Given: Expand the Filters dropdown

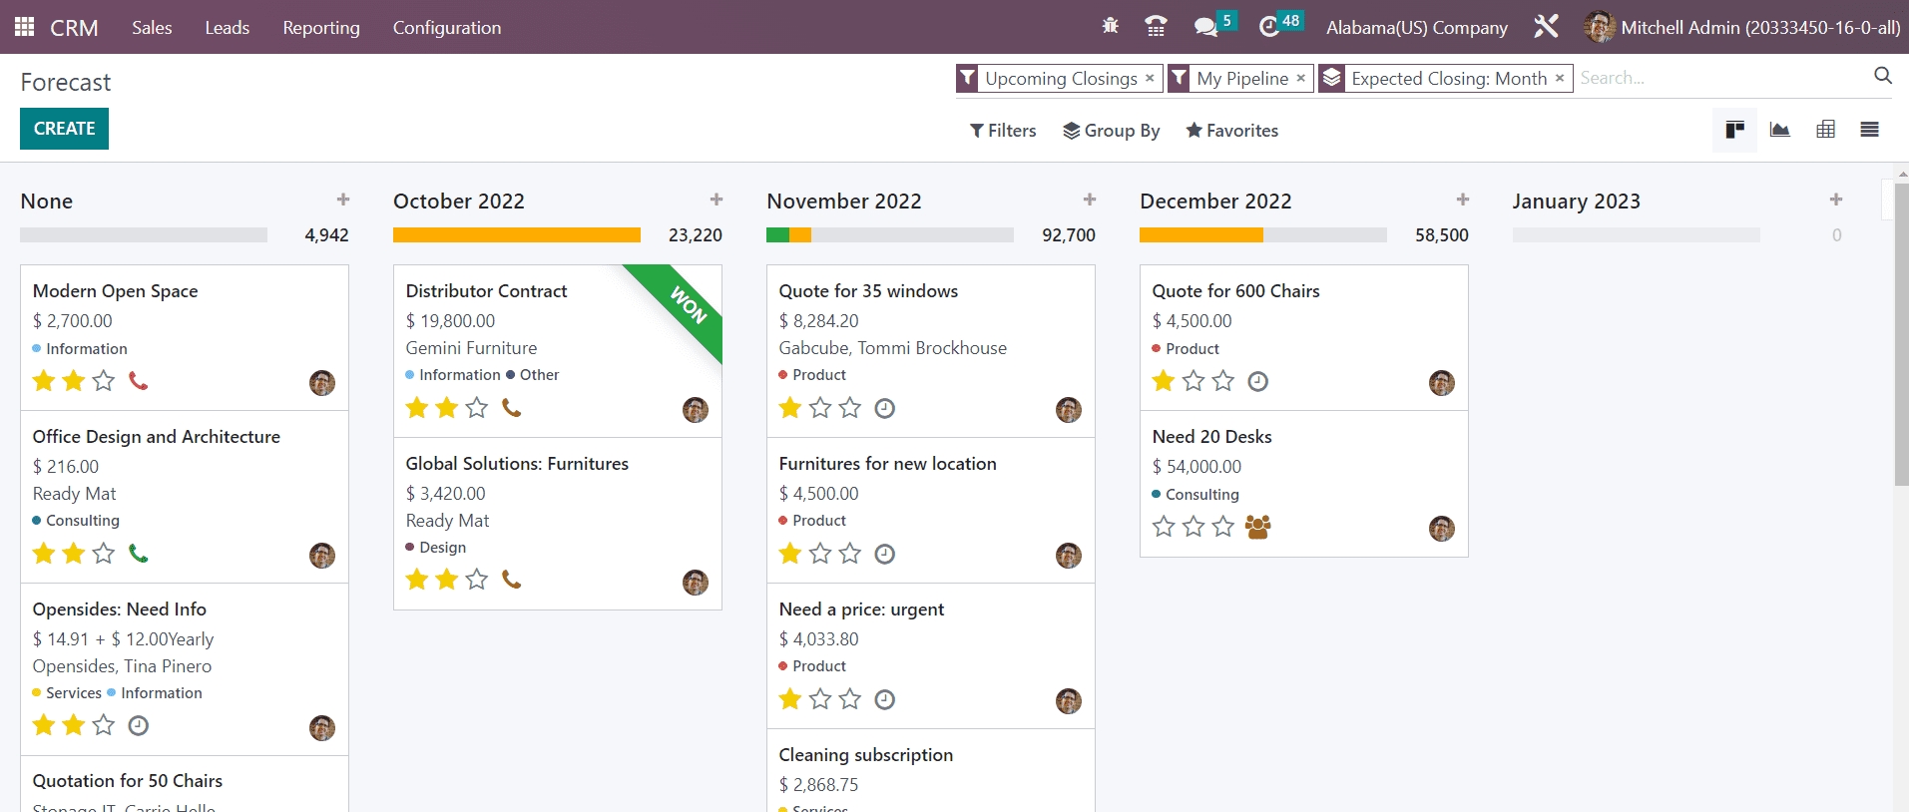Looking at the screenshot, I should point(1003,131).
